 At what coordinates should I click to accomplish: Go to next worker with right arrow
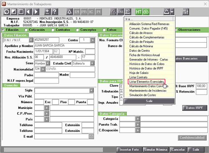(36, 12)
